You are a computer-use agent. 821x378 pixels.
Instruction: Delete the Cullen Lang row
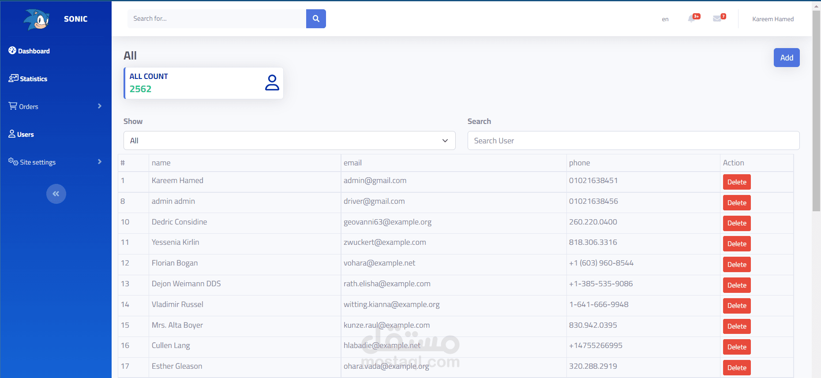pos(737,347)
